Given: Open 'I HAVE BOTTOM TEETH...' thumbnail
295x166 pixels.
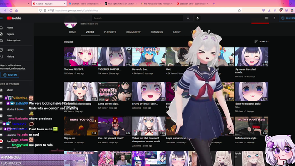Looking at the screenshot, I should [x=149, y=91].
